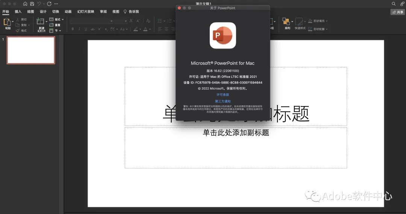The width and height of the screenshot is (406, 214).
Task: Click the center align paragraph icon
Action: point(167,29)
